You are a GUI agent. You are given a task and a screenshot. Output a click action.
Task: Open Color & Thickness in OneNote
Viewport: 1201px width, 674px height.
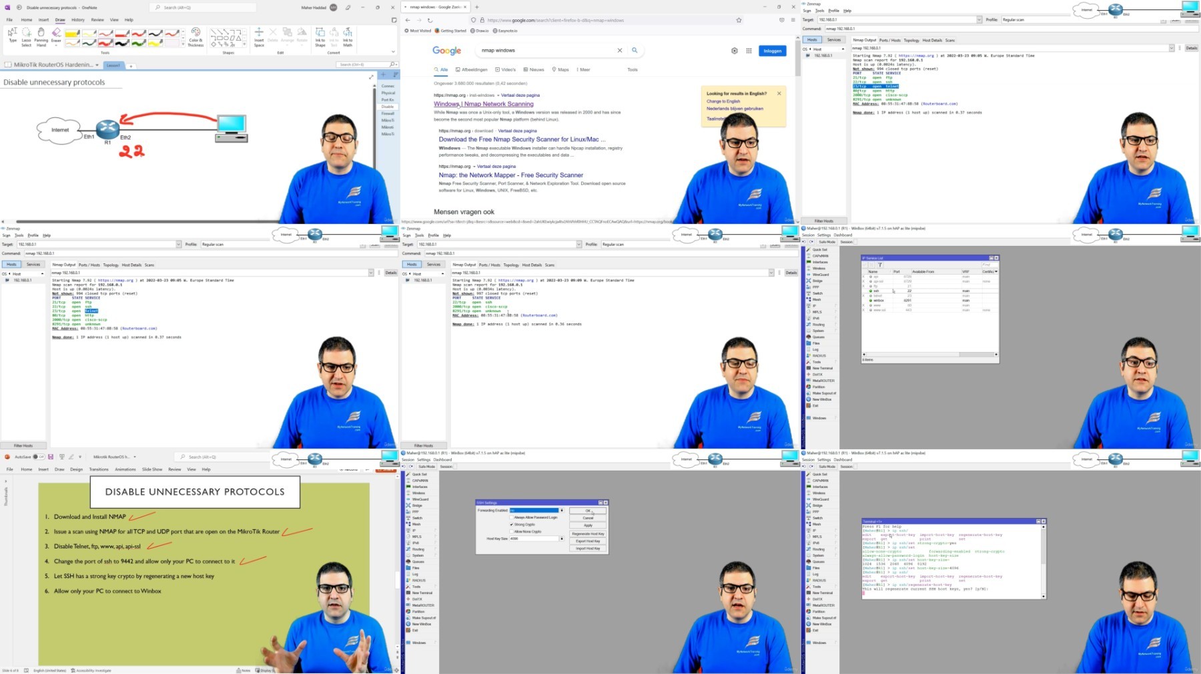(x=195, y=37)
